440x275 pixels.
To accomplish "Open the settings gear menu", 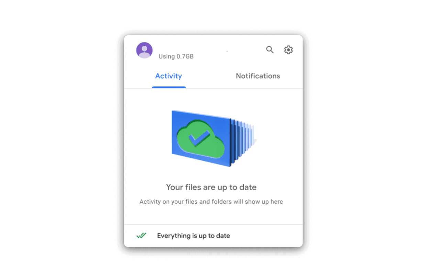I will point(288,50).
